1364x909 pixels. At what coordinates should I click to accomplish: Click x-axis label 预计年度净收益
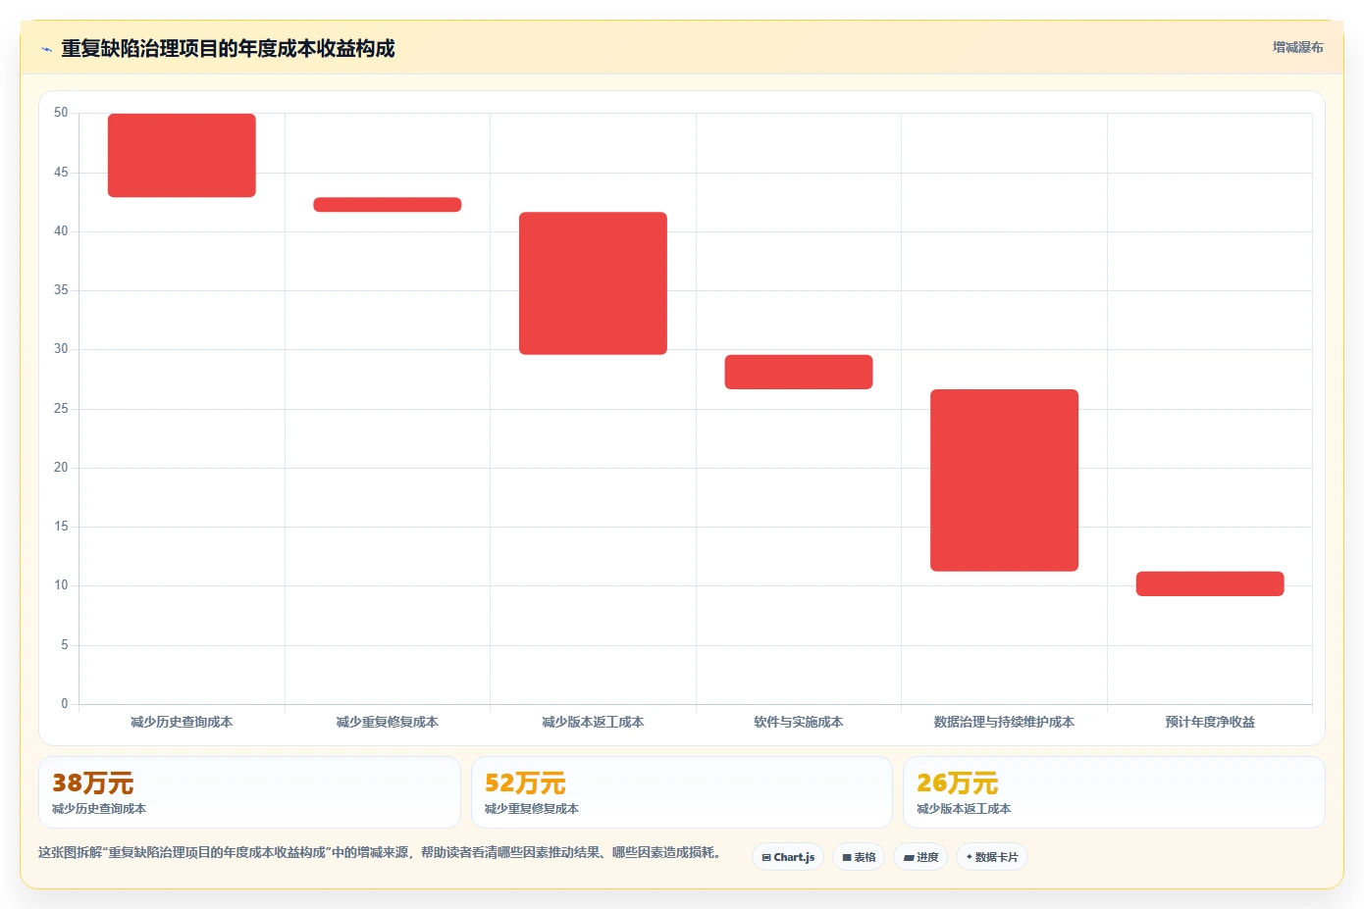click(x=1210, y=722)
